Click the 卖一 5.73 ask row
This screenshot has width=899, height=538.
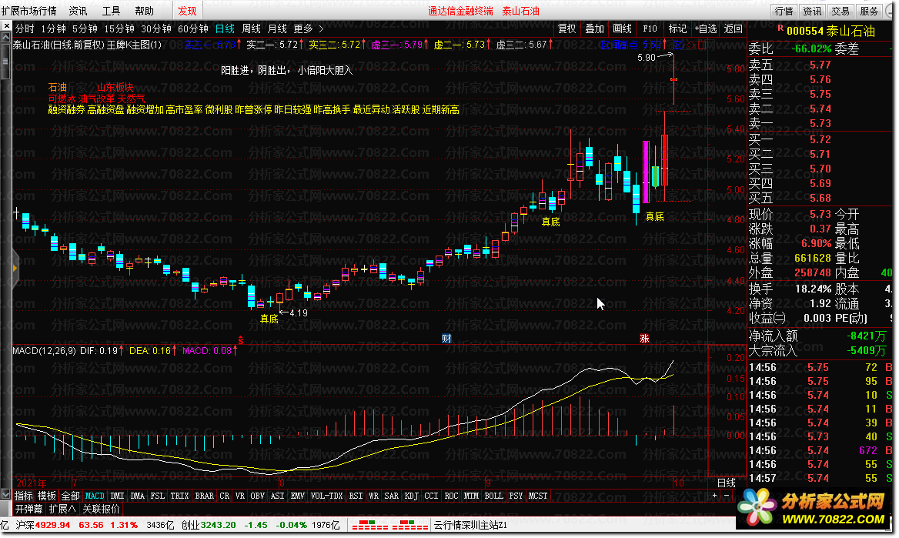coord(820,122)
